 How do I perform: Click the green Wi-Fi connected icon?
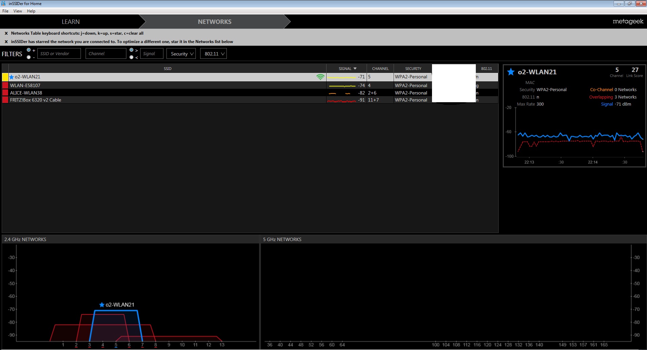320,77
